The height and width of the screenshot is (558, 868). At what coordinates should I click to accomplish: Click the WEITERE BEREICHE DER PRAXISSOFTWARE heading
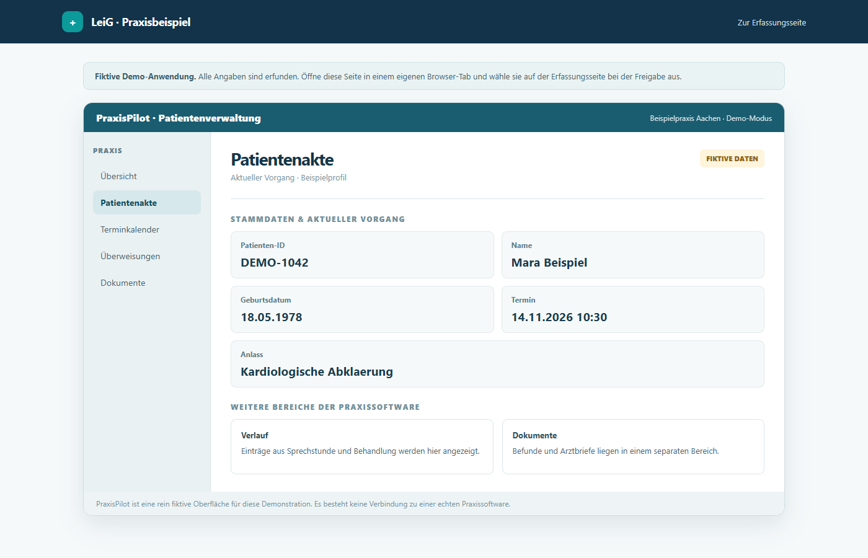tap(325, 407)
